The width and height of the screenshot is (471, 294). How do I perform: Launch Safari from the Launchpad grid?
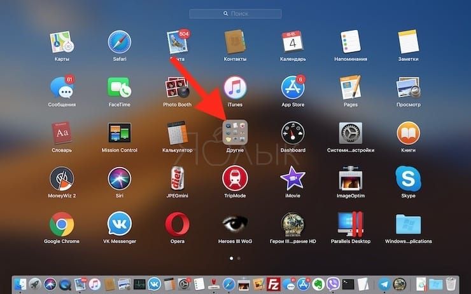coord(120,43)
